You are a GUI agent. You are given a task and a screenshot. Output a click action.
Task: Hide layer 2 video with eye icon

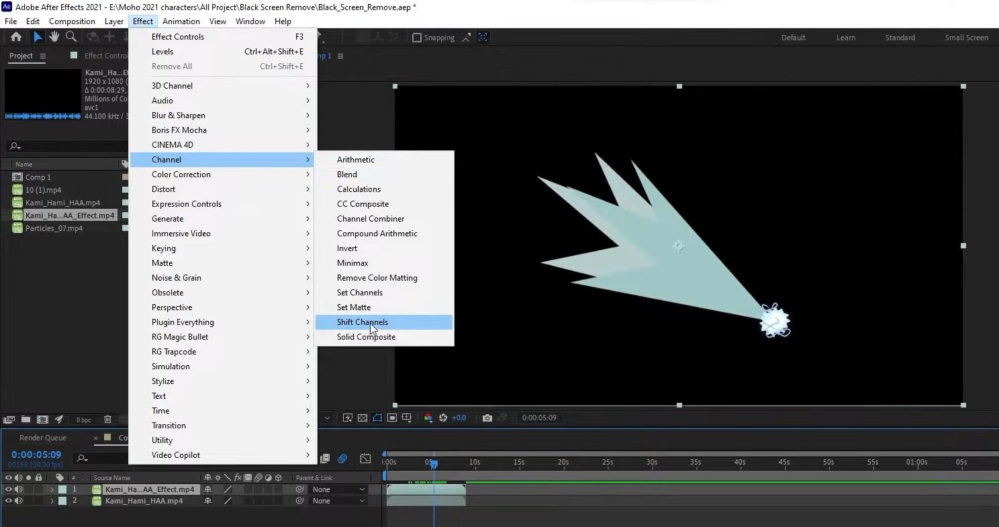coord(9,501)
